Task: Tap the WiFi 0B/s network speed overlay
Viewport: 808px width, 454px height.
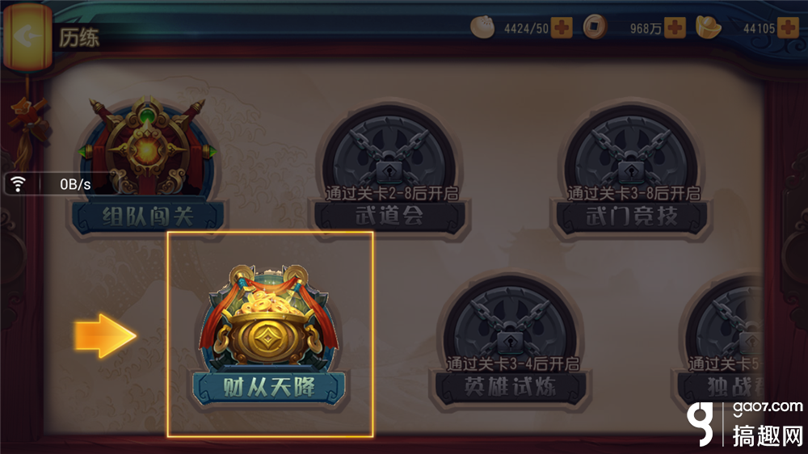Action: click(x=56, y=184)
